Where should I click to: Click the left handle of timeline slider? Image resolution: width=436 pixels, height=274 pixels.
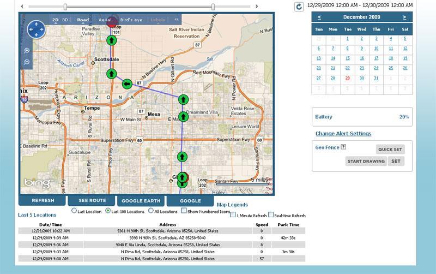(x=65, y=7)
